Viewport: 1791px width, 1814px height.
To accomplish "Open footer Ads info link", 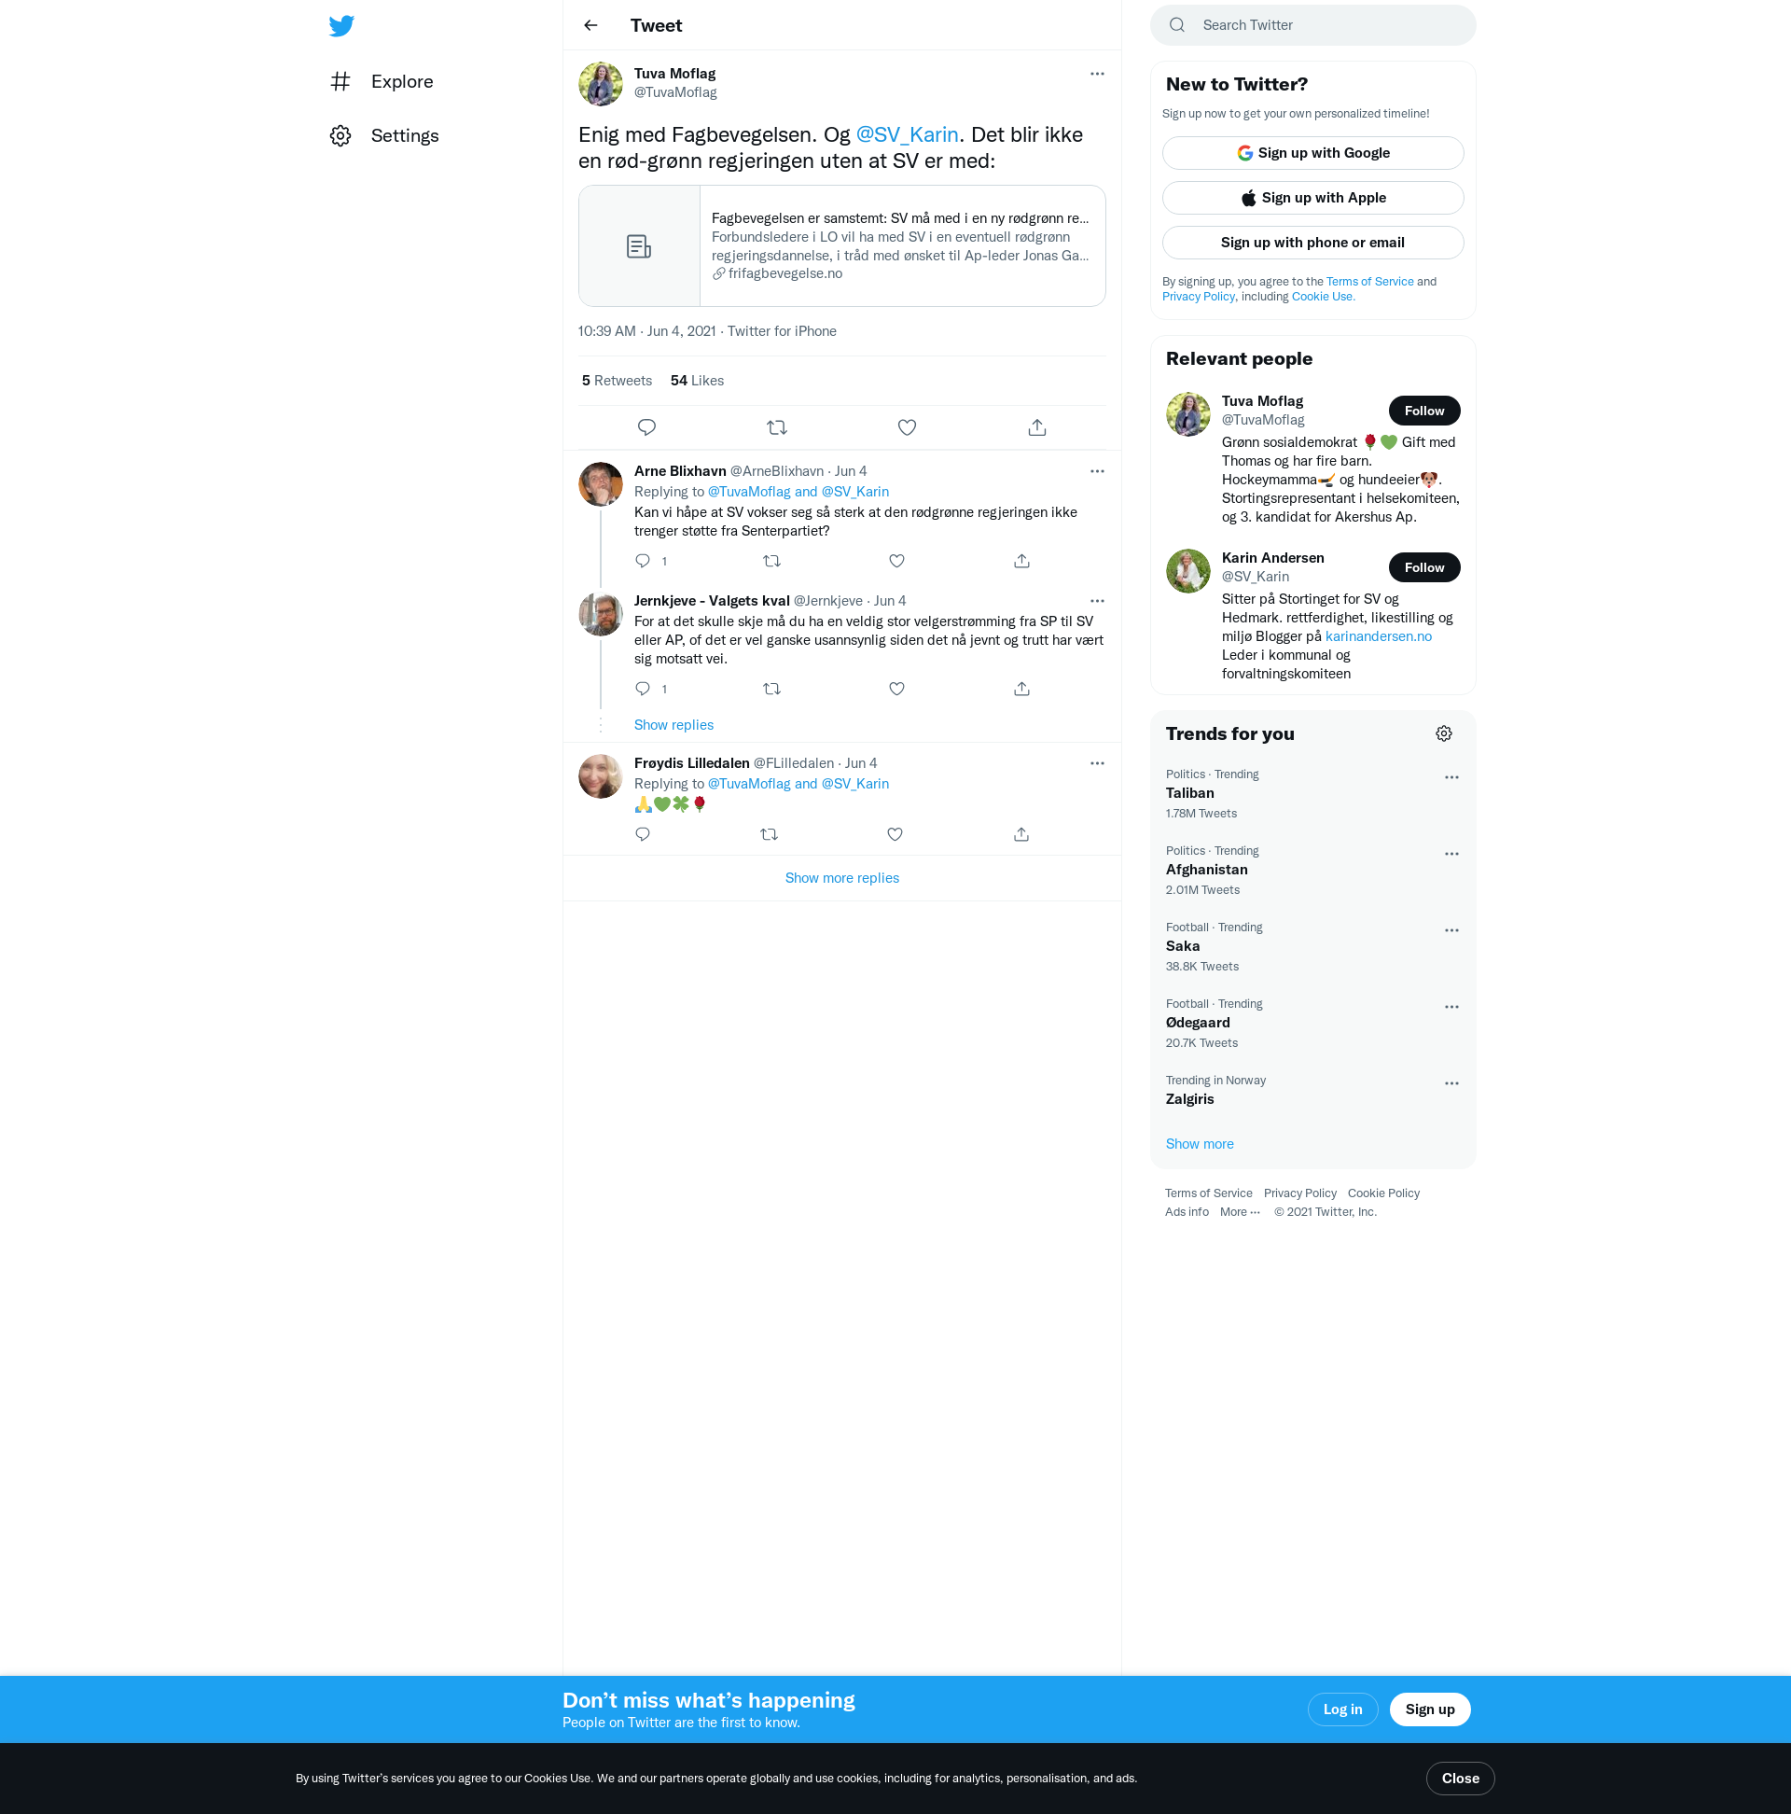I will click(x=1187, y=1212).
